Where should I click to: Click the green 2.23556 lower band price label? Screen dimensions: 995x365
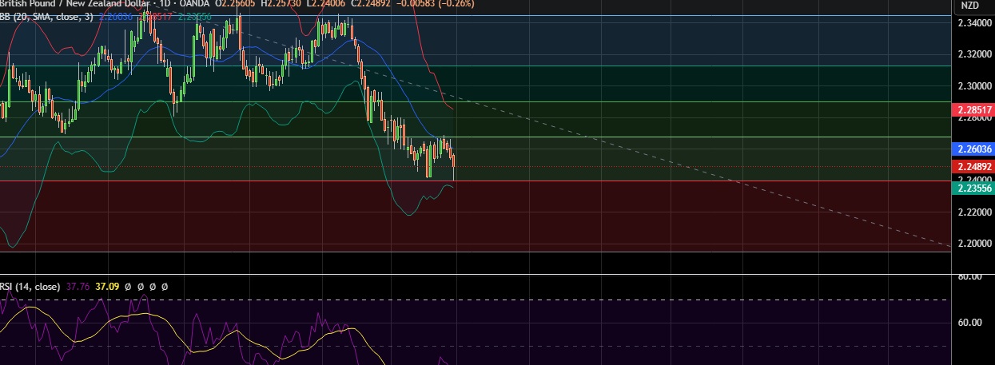click(x=974, y=188)
